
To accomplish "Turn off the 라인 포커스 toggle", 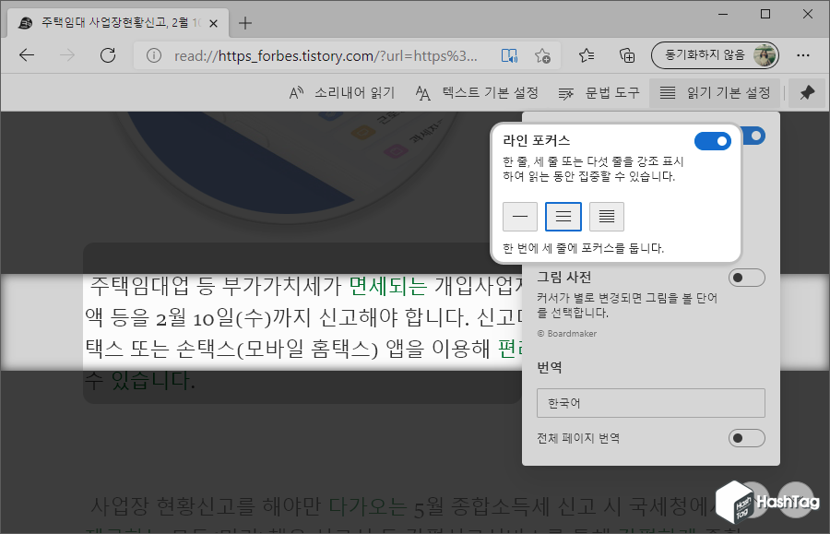I will [712, 141].
